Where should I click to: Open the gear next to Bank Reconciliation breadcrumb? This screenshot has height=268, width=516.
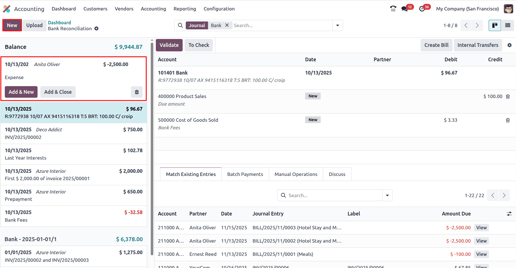pyautogui.click(x=97, y=28)
